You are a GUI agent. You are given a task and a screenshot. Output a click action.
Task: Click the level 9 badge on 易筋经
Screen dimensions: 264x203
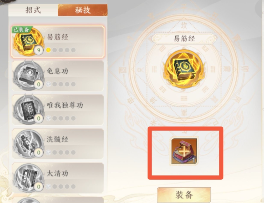tap(39, 50)
